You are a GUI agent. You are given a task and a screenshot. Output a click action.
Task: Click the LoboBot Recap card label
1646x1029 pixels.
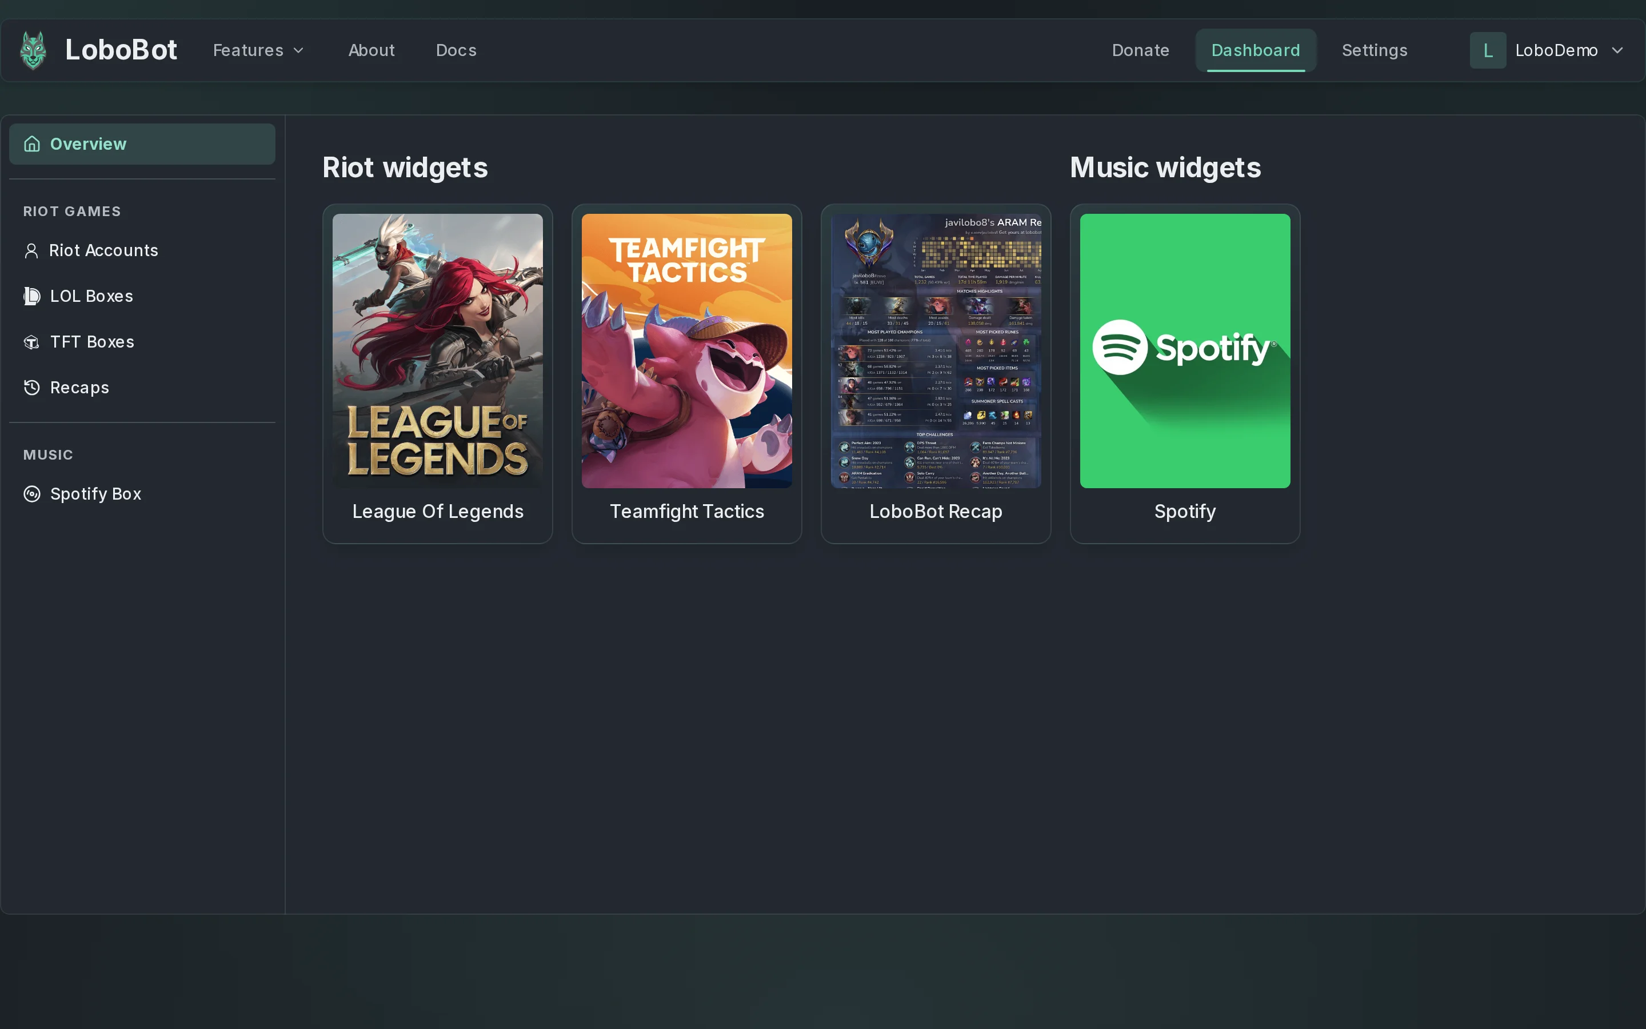click(936, 512)
